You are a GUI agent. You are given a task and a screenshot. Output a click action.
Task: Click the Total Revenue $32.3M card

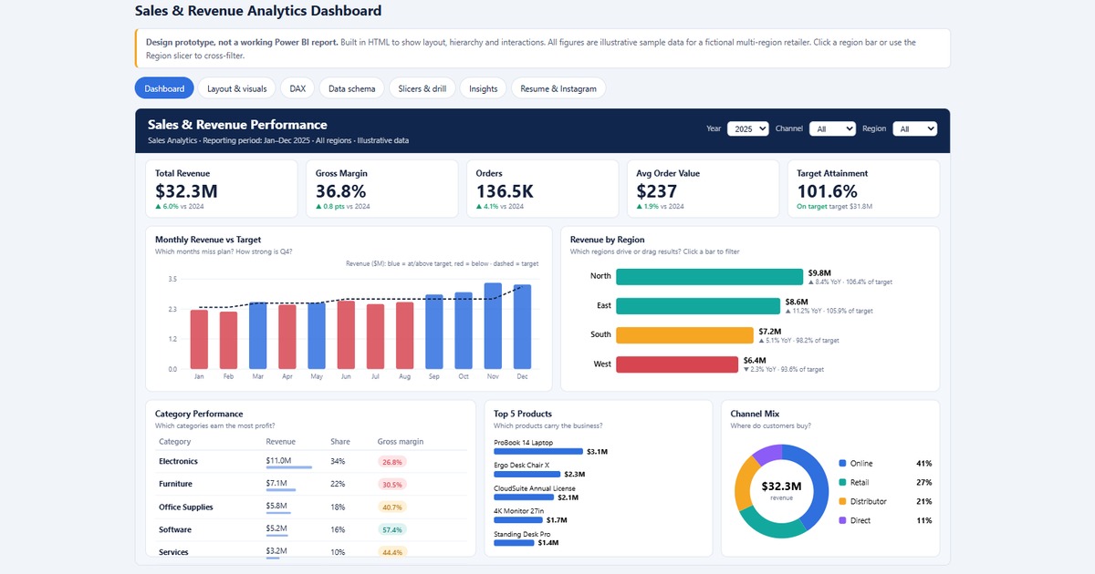[x=222, y=189]
